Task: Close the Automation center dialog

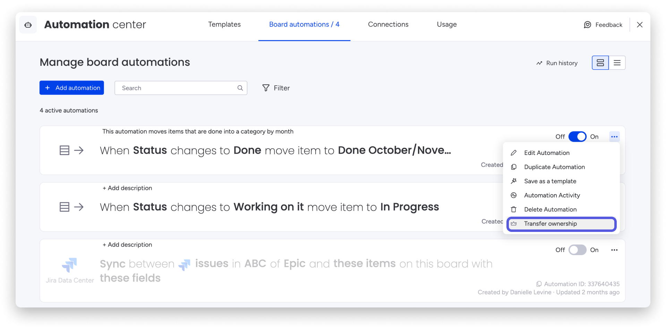Action: (640, 25)
